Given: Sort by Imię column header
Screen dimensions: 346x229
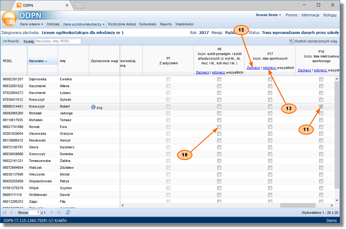Looking at the screenshot, I should pyautogui.click(x=73, y=61).
